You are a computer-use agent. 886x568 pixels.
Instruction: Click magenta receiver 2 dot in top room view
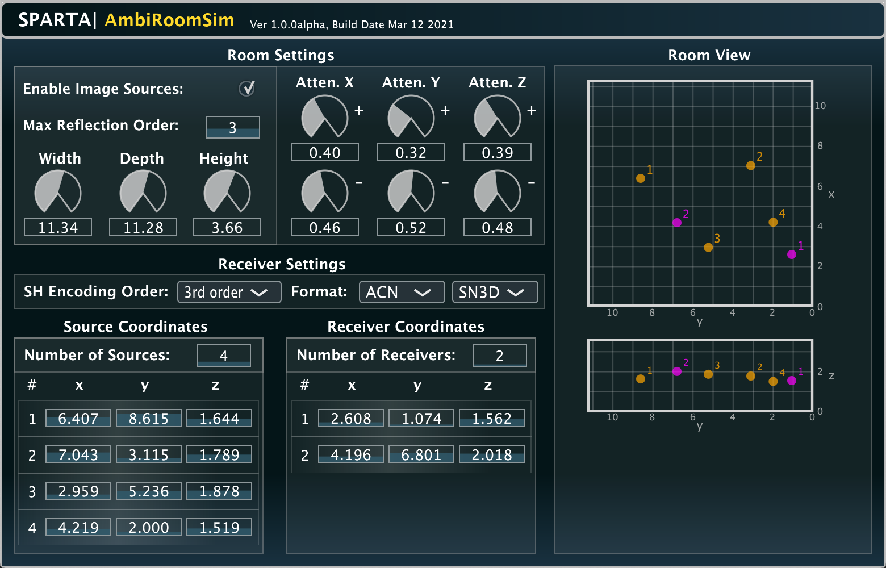(677, 223)
